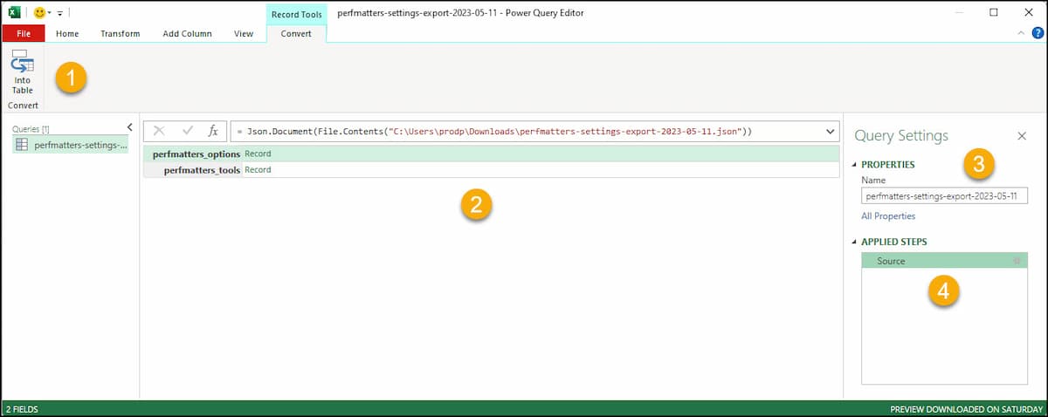Expand the formula bar dropdown chevron
1048x417 pixels.
click(x=829, y=131)
